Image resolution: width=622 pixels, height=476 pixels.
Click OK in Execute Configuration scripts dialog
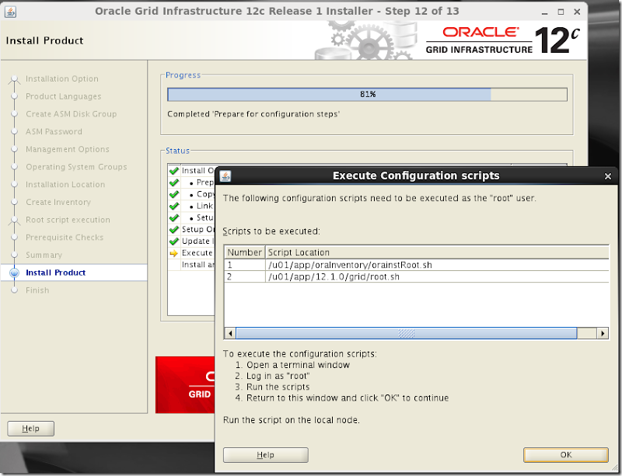pos(566,454)
